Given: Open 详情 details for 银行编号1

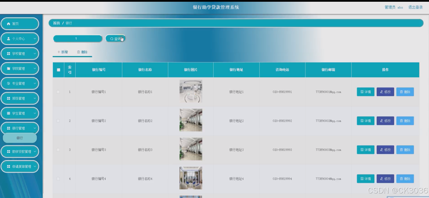Looking at the screenshot, I should [366, 92].
